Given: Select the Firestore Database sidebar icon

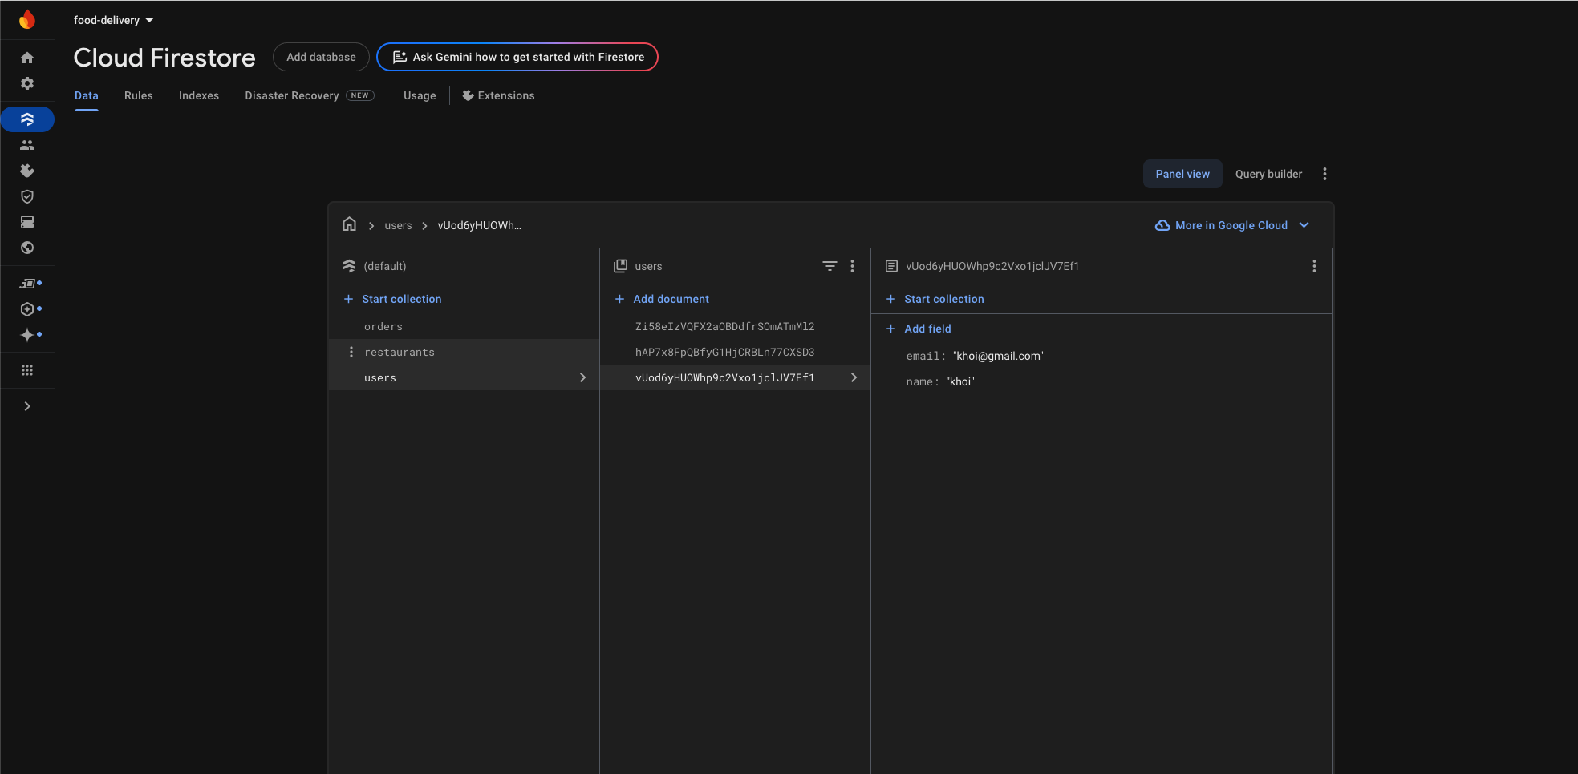Looking at the screenshot, I should pos(27,119).
